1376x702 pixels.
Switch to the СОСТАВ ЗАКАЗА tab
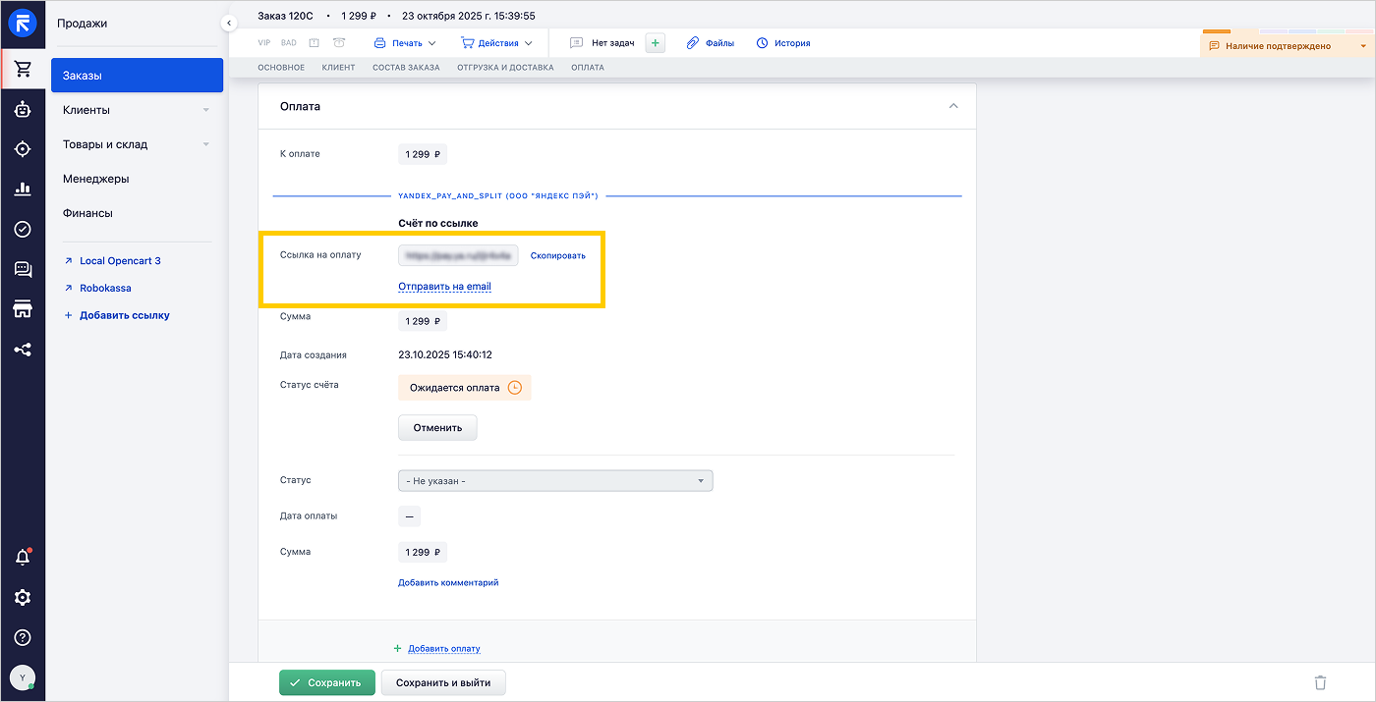406,68
